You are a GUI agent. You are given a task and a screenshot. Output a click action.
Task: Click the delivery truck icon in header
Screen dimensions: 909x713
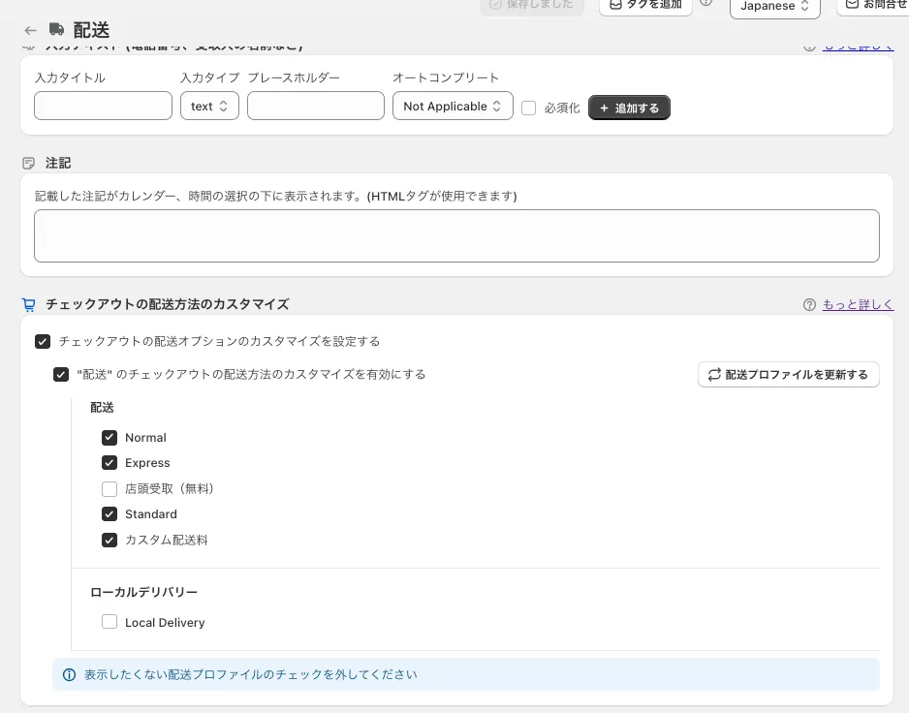[x=57, y=30]
